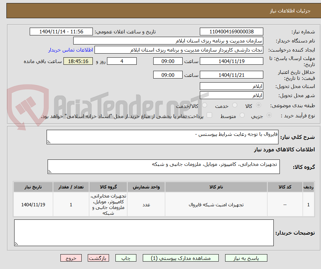Screen dimensions: 321x269
Task: Click the شماره نیاز field 1104004169000038
Action: click(231, 32)
